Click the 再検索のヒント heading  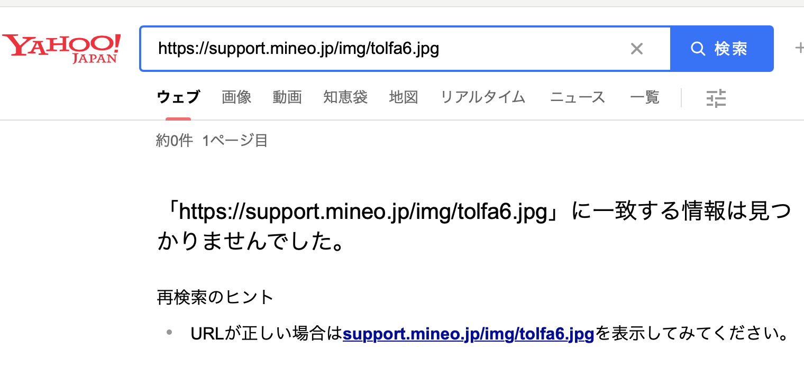(x=215, y=297)
